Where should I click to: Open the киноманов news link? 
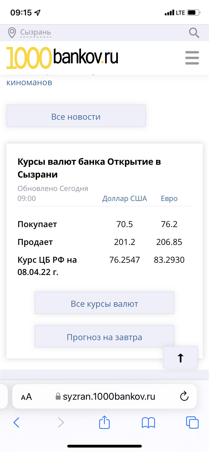coord(29,82)
